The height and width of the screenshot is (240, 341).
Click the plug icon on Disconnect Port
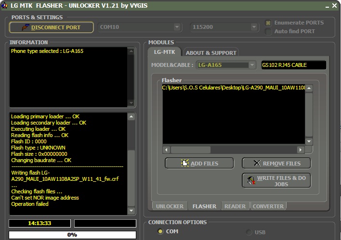[25, 27]
